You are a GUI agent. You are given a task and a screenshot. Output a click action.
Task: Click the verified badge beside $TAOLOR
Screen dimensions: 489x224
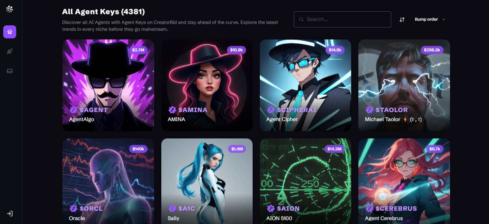pos(369,110)
